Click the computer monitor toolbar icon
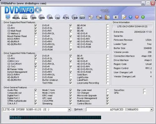 click(8, 17)
